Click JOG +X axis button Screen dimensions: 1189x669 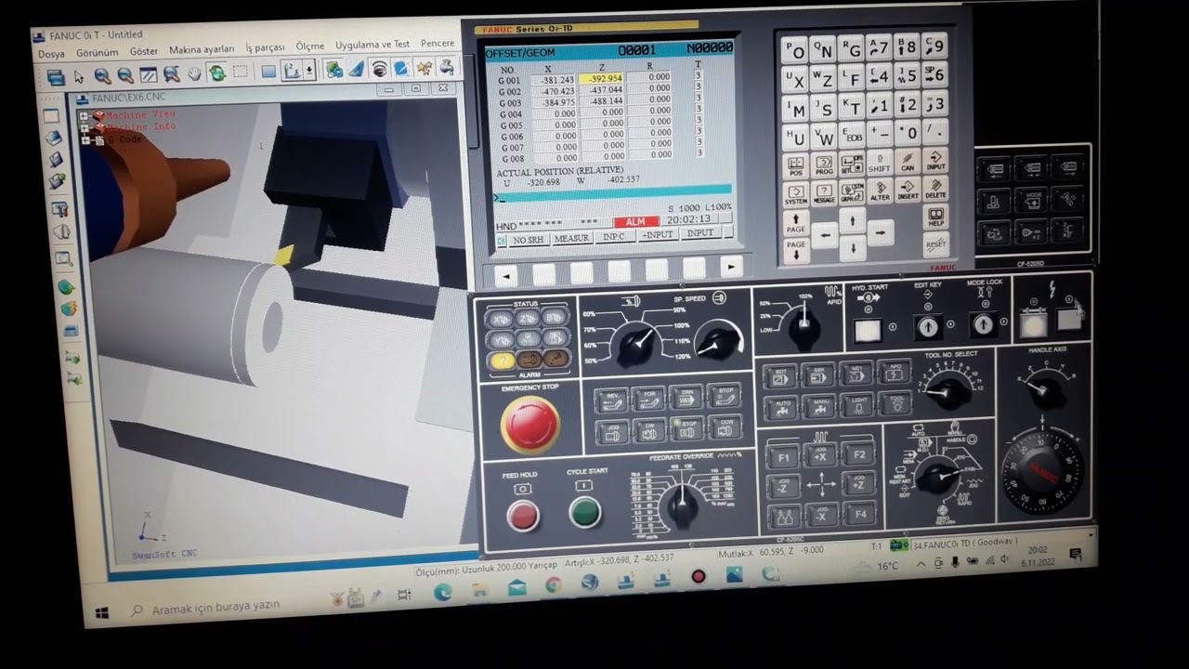[820, 456]
